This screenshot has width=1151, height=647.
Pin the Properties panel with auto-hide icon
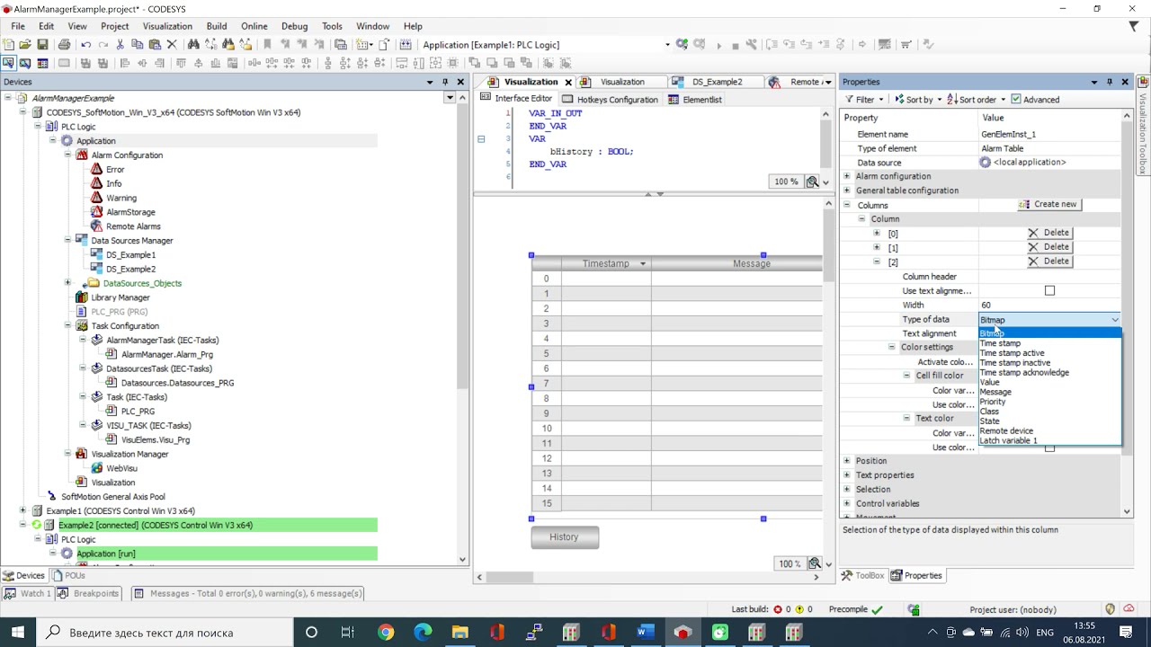pos(1110,82)
